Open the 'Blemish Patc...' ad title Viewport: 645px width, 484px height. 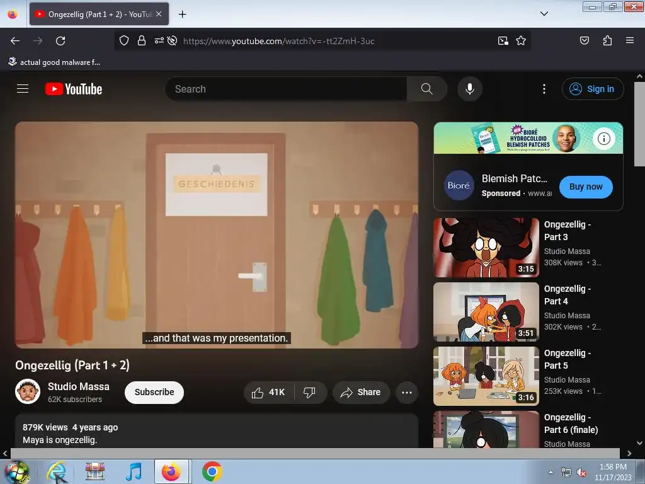(515, 178)
